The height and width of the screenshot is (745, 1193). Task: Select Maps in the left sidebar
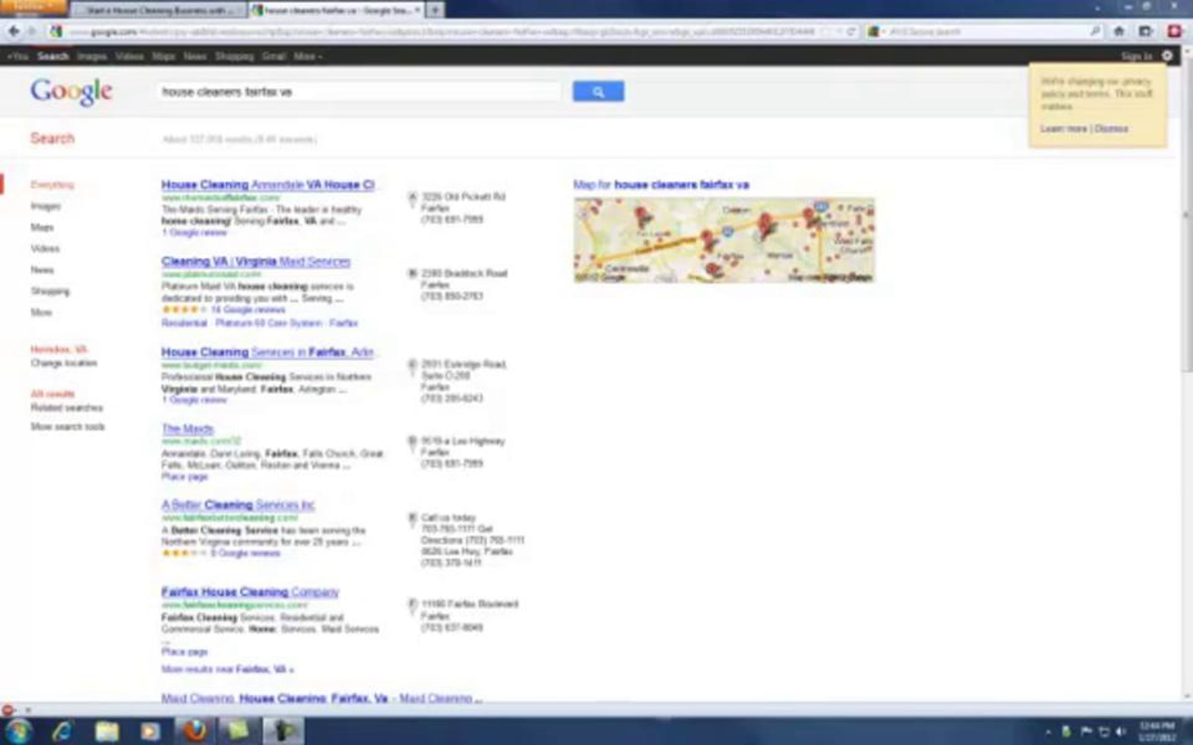42,227
